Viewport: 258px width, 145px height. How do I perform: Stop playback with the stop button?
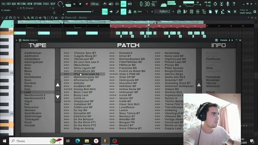click(80, 4)
